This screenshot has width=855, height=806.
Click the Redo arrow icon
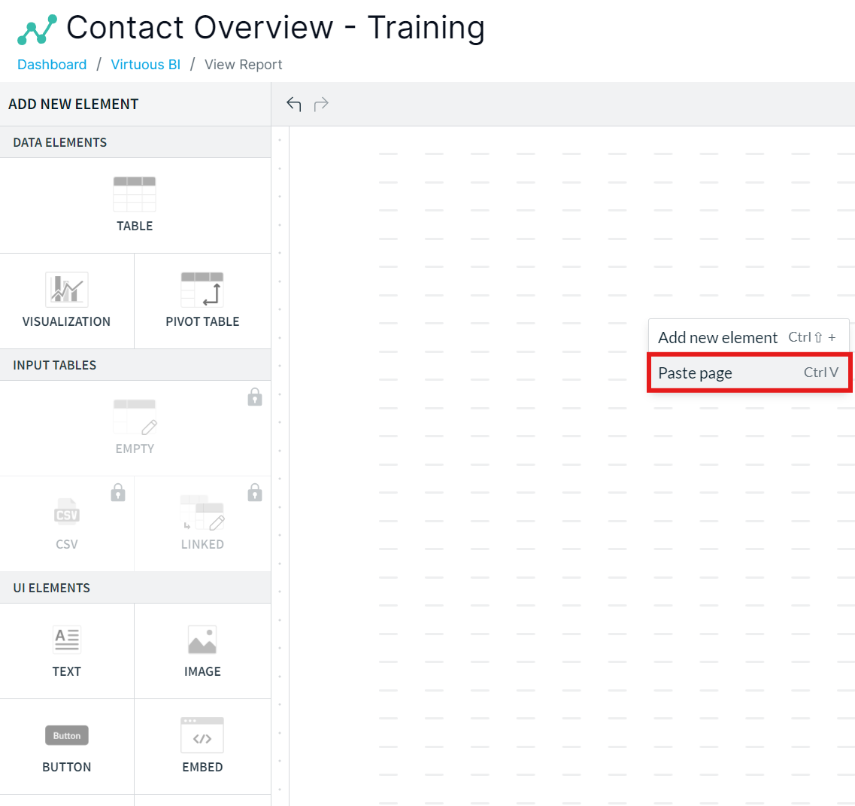pos(321,104)
